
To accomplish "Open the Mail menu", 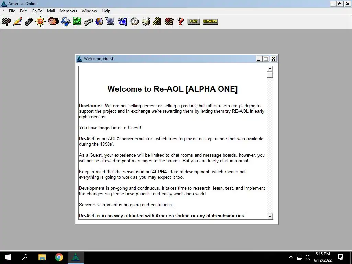I will (51, 11).
